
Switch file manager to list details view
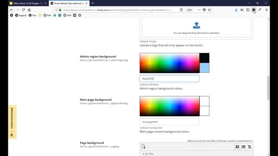243,147
